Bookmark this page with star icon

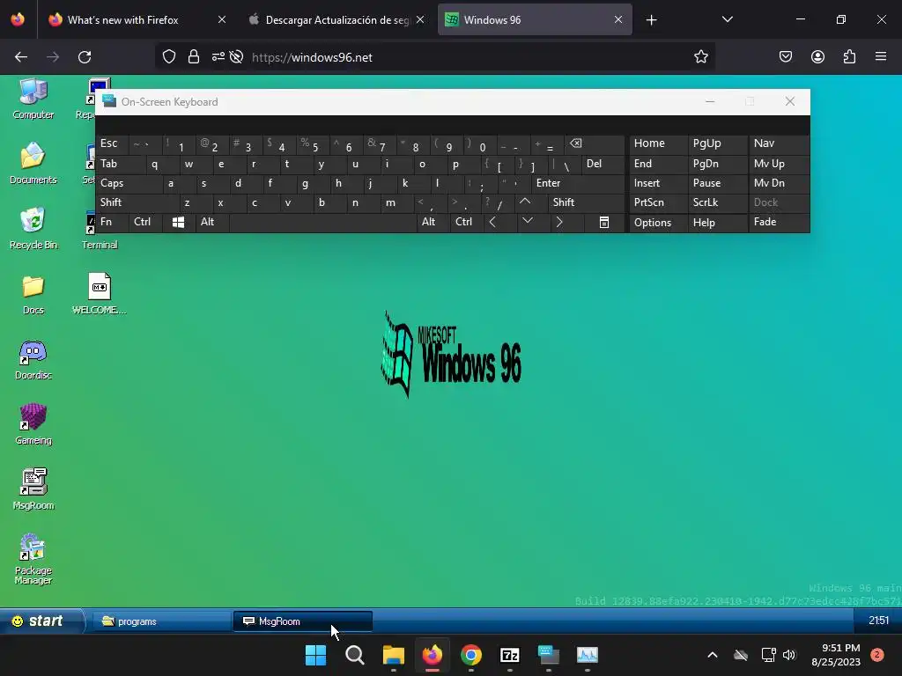700,57
